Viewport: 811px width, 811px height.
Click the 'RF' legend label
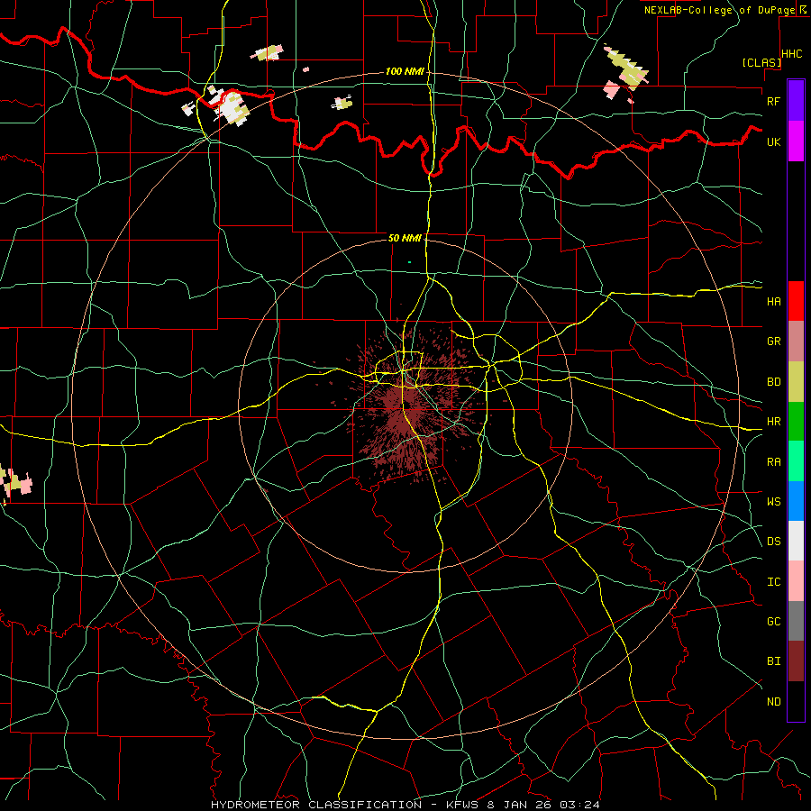click(774, 101)
